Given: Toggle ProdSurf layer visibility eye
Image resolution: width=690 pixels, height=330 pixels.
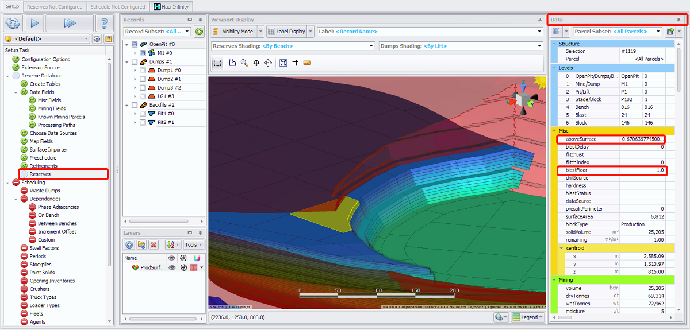Looking at the screenshot, I should coord(171,268).
